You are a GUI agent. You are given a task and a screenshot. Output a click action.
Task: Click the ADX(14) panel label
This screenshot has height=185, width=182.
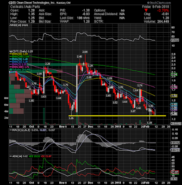16,156
